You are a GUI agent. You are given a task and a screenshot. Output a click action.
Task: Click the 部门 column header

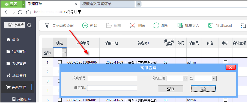(x=181, y=43)
